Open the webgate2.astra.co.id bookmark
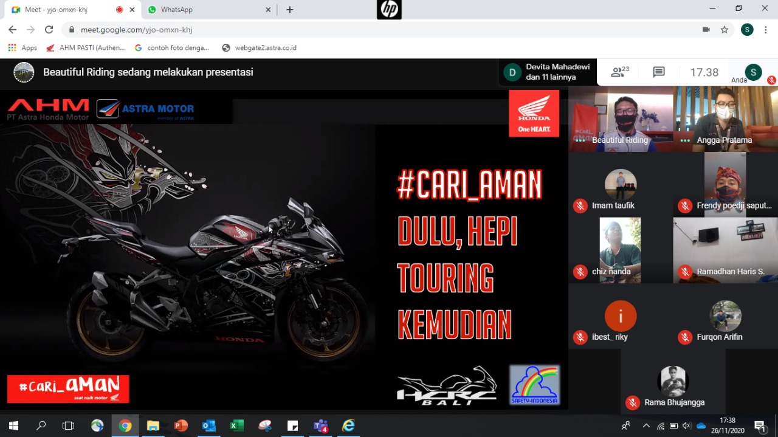 click(x=259, y=47)
